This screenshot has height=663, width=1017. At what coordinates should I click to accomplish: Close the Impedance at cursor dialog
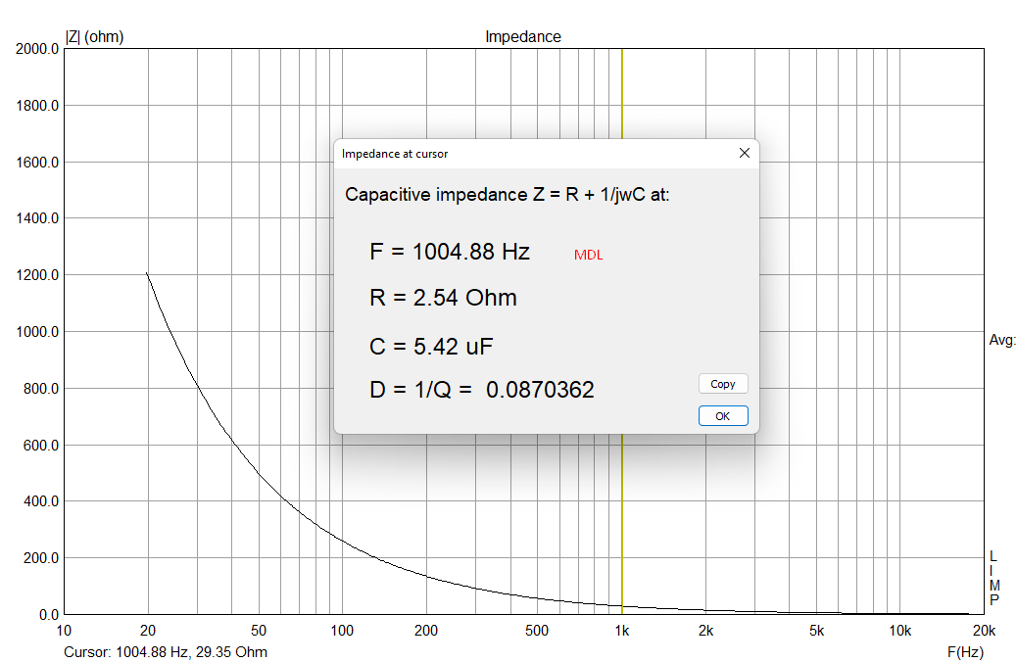pyautogui.click(x=745, y=153)
